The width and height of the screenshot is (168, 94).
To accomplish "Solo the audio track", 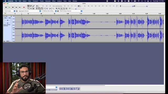I will (x=10, y=18).
